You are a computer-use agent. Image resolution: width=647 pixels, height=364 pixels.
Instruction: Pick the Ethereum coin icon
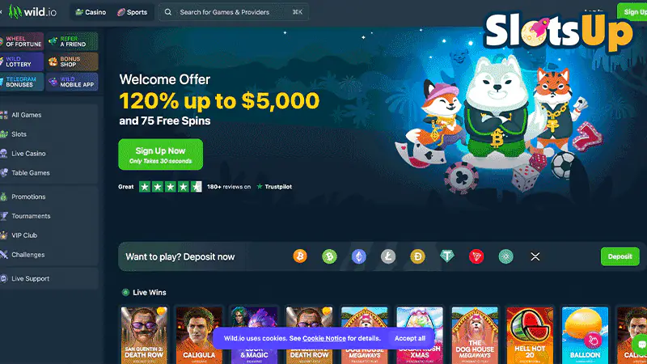click(x=358, y=256)
